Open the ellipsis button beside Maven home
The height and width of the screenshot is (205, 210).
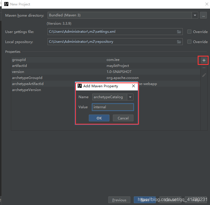tap(203, 15)
